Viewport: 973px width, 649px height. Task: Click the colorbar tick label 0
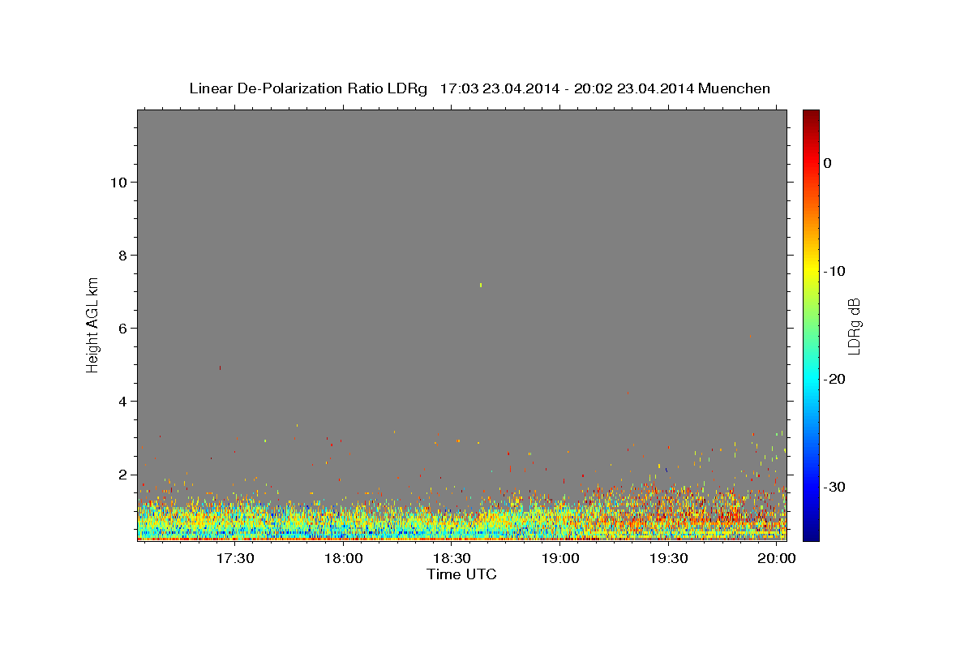pyautogui.click(x=828, y=163)
